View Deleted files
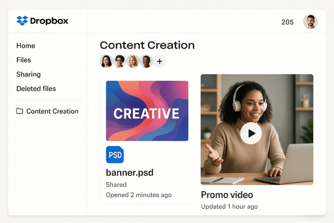This screenshot has width=334, height=223. (36, 88)
